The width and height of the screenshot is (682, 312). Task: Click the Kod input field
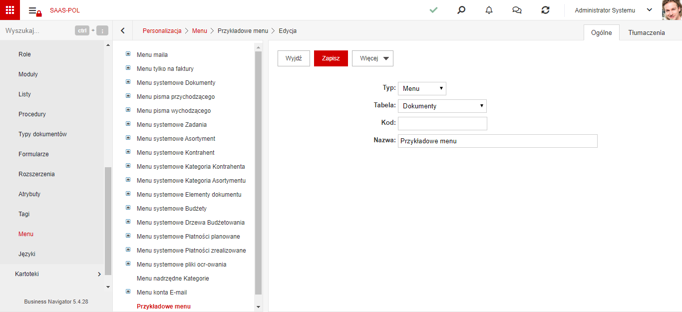tap(442, 123)
